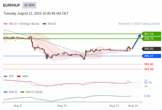Click the MA 50 legend label
The image size is (162, 110).
(x=52, y=24)
